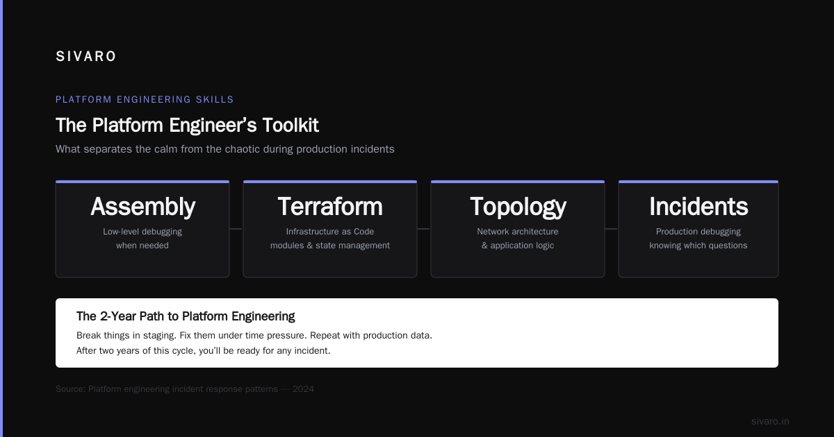Click 'After two years of this cycle' line
The width and height of the screenshot is (834, 437).
[x=204, y=351]
